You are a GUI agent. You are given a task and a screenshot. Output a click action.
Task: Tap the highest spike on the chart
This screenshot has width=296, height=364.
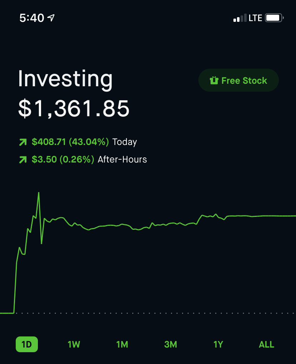[39, 193]
